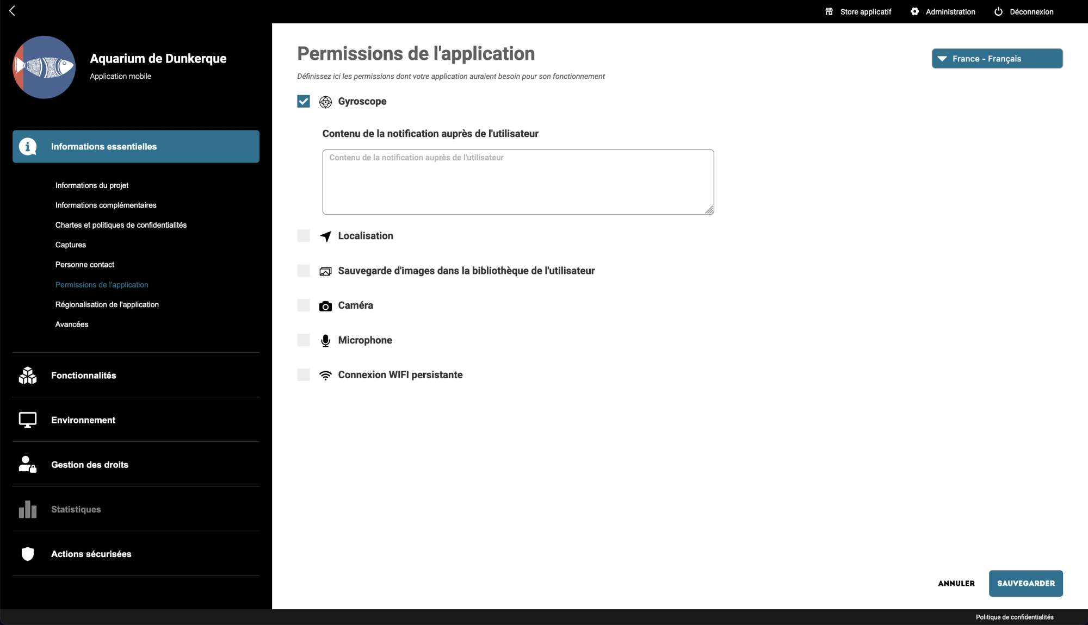The width and height of the screenshot is (1088, 625).
Task: Click the Environnement monitor icon
Action: tap(27, 420)
